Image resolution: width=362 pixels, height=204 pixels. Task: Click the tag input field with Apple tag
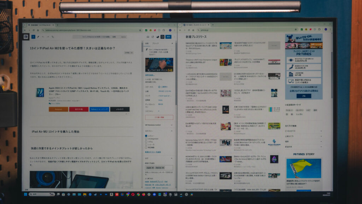click(x=159, y=168)
